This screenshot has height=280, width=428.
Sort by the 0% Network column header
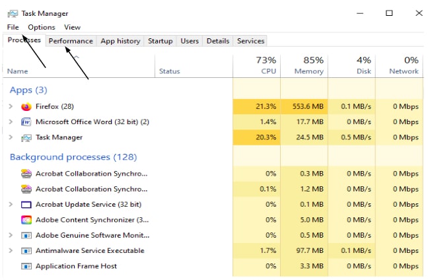click(400, 65)
